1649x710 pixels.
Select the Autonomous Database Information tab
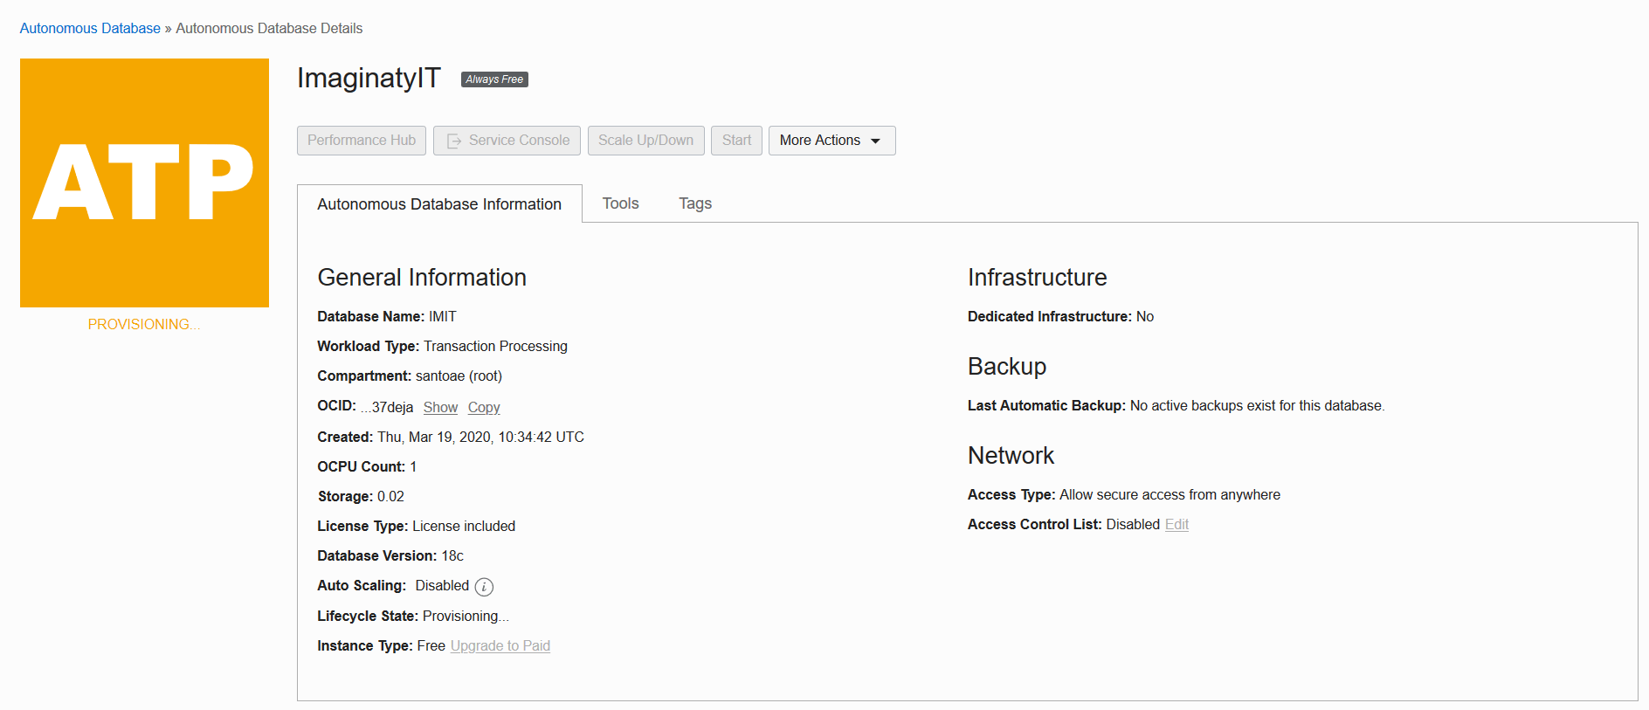point(439,203)
